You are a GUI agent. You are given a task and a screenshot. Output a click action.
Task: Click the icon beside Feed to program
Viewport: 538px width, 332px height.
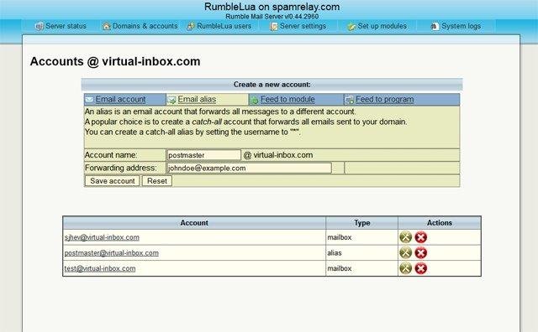click(350, 100)
